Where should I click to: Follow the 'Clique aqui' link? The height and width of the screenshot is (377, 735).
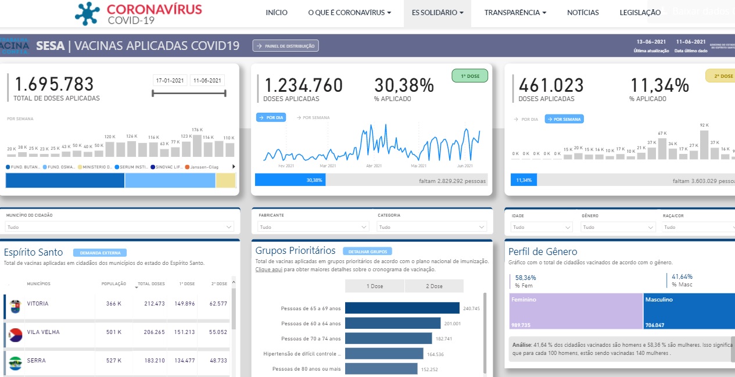[x=267, y=270]
